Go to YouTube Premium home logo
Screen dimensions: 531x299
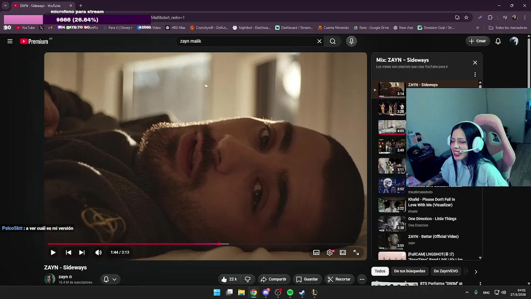(x=34, y=41)
